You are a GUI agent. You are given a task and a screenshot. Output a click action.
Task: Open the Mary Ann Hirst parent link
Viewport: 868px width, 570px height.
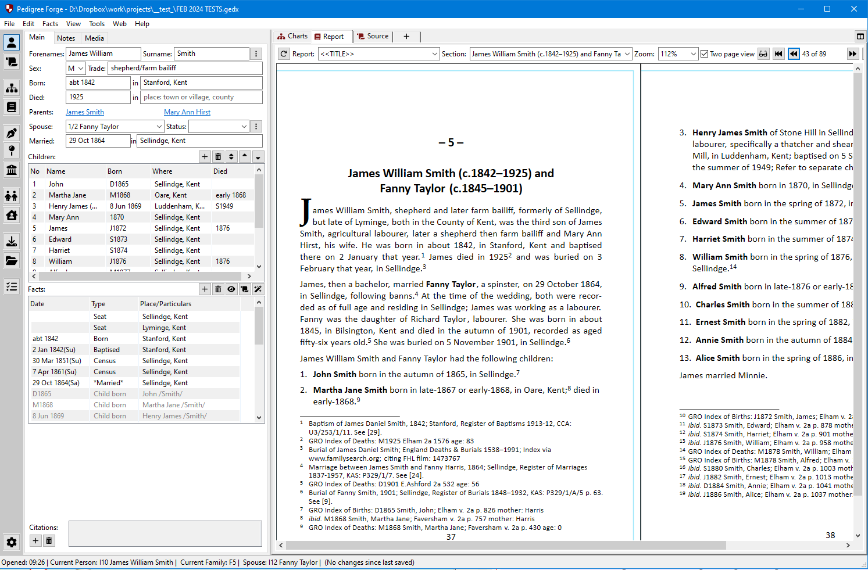point(187,112)
